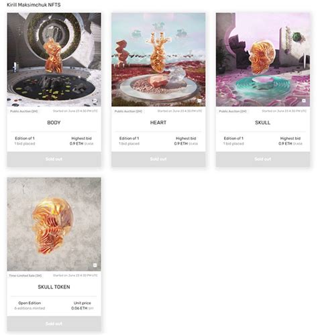The image size is (318, 335).
Task: Click the Sold out button under SKULL
Action: (x=263, y=159)
